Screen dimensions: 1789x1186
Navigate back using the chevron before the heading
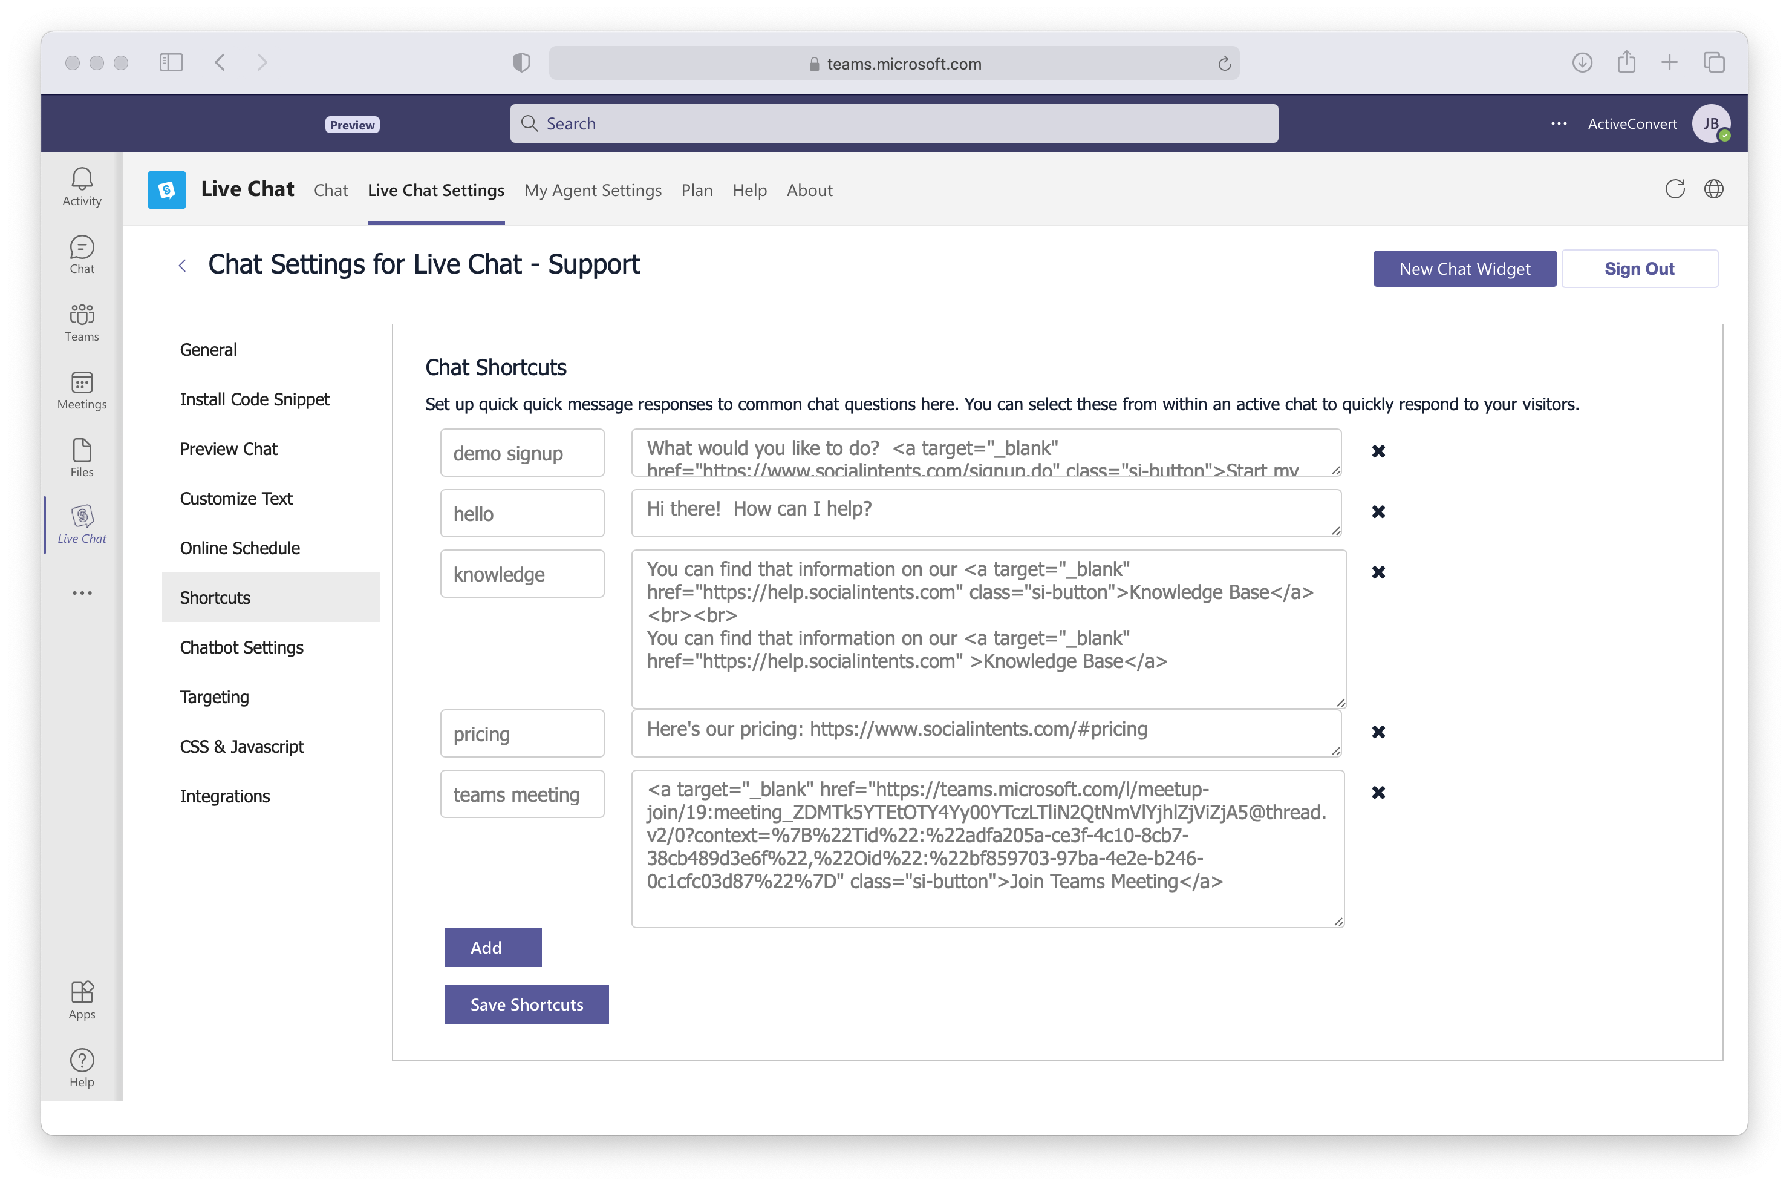point(181,265)
